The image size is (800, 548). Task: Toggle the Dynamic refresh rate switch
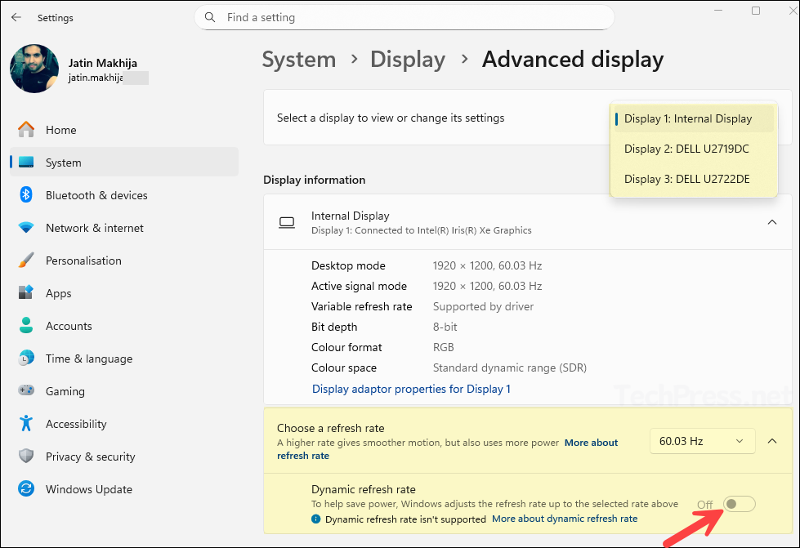(739, 504)
